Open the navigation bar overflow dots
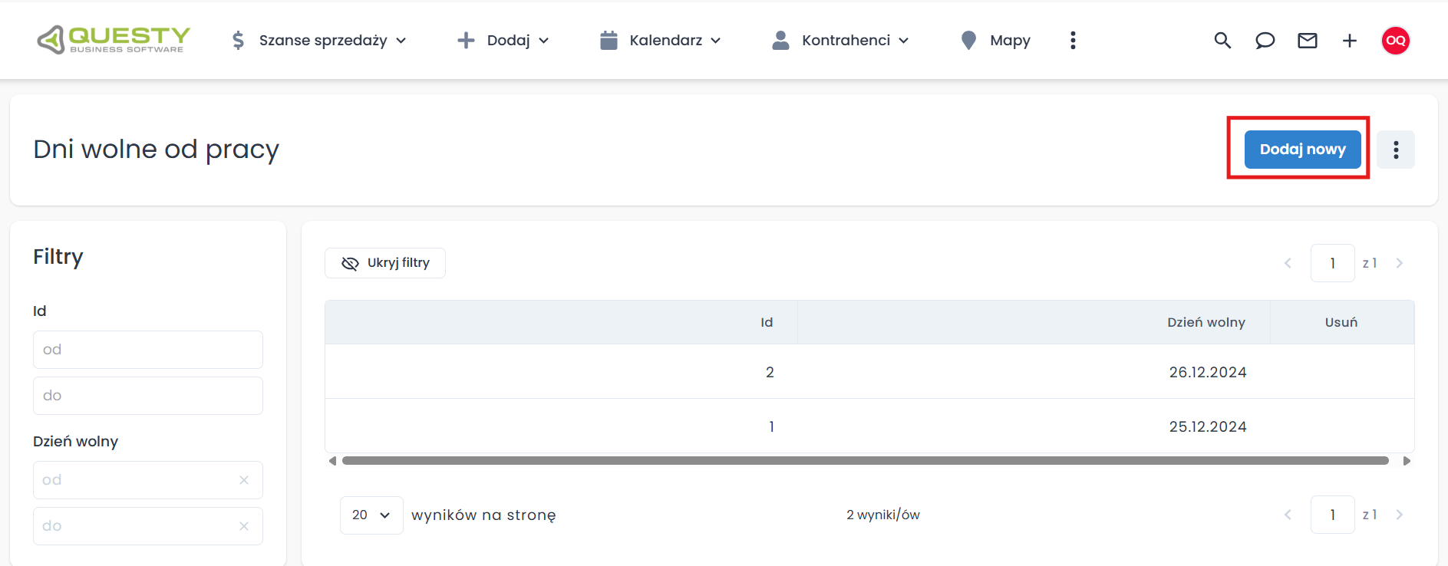Viewport: 1448px width, 566px height. pos(1073,41)
